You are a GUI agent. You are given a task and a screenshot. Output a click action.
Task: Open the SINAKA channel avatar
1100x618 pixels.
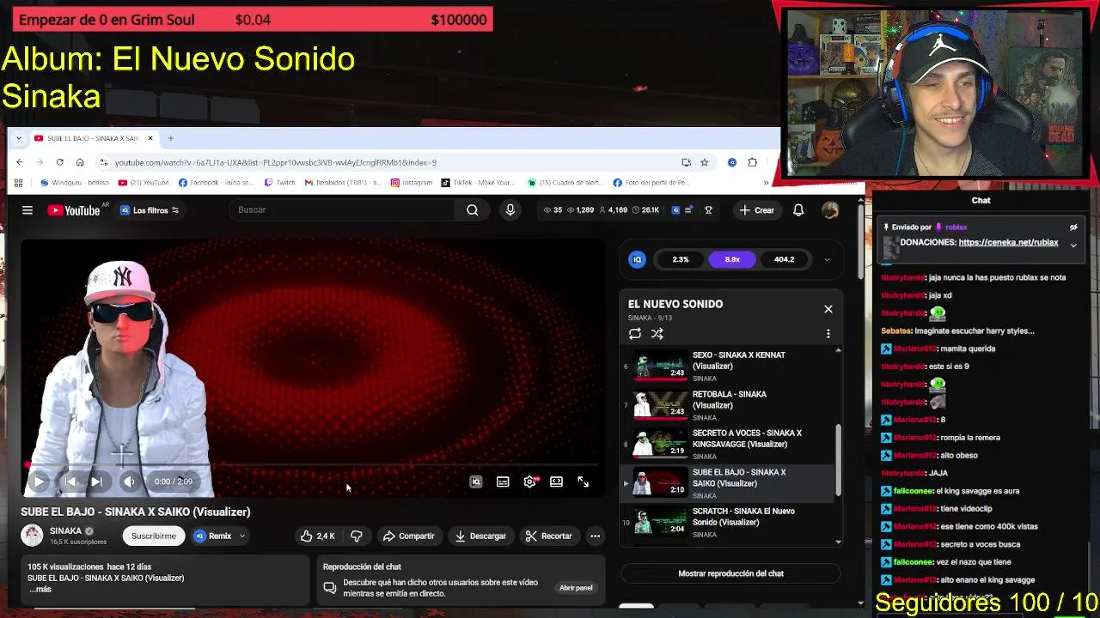(x=32, y=536)
